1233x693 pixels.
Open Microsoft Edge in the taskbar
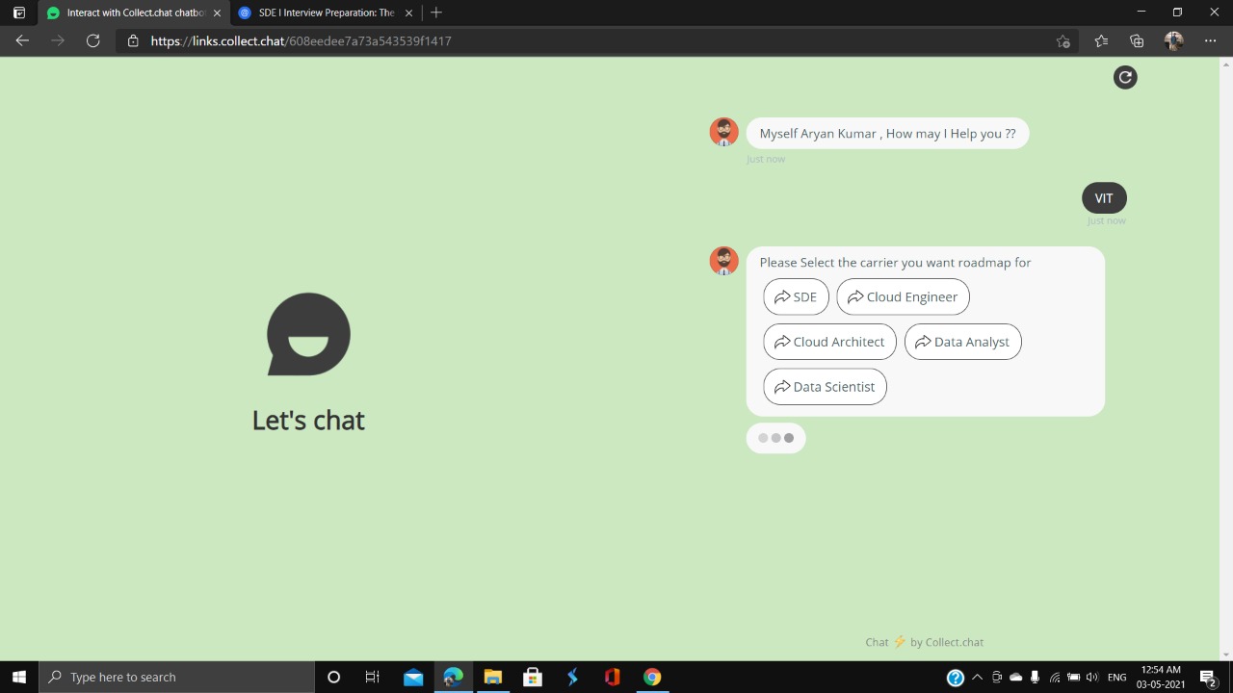[453, 677]
